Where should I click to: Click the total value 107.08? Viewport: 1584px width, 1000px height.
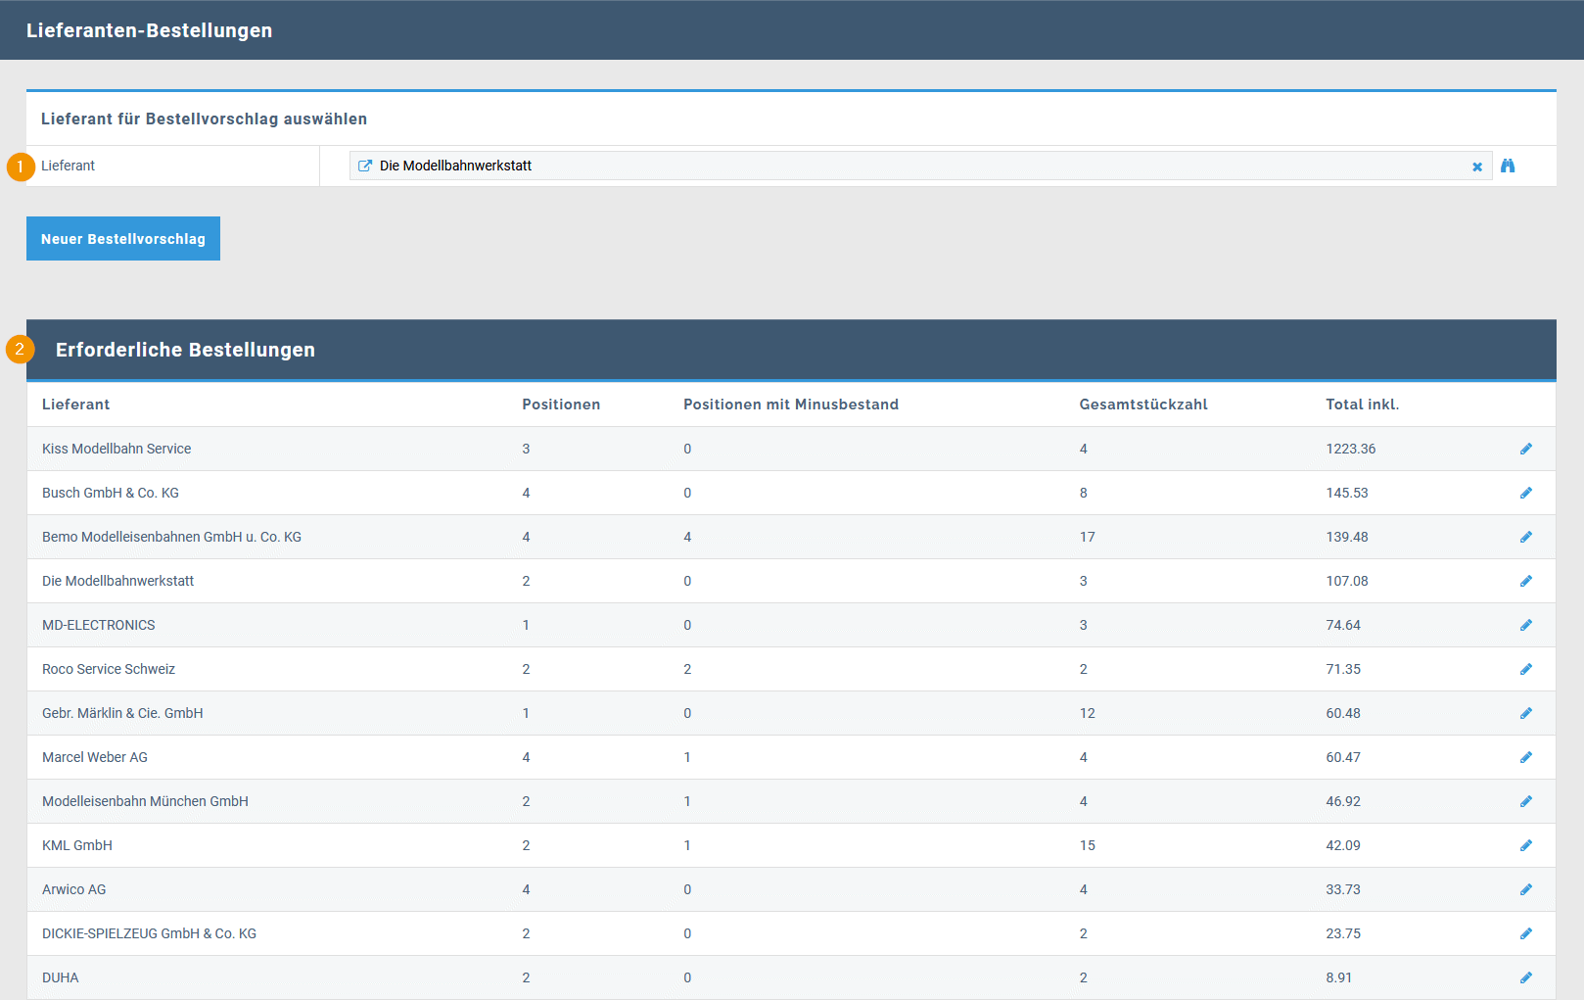pos(1347,581)
